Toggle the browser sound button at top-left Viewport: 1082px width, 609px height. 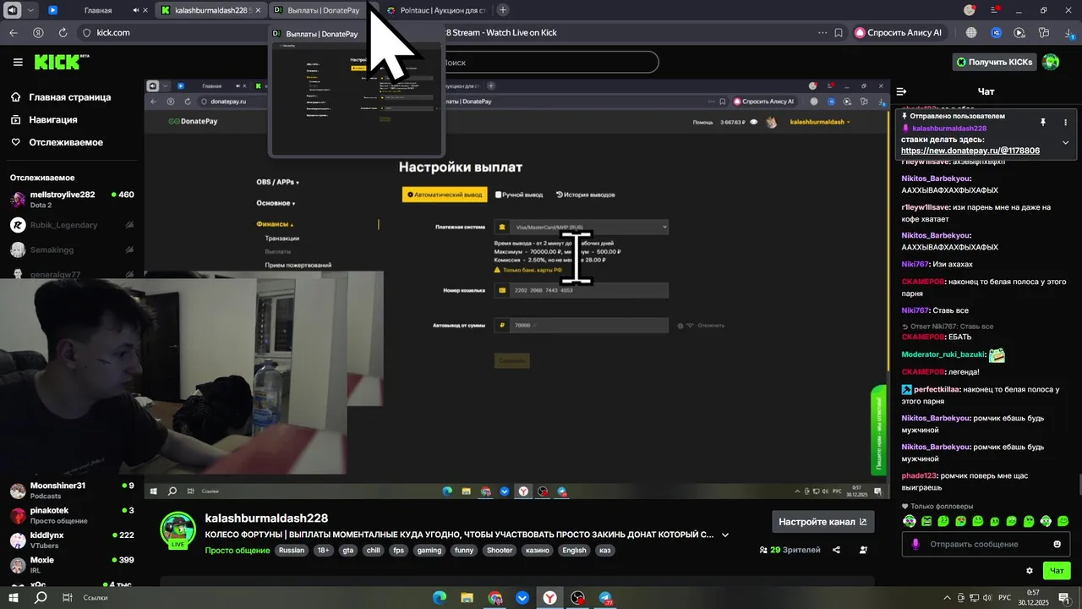click(x=12, y=10)
